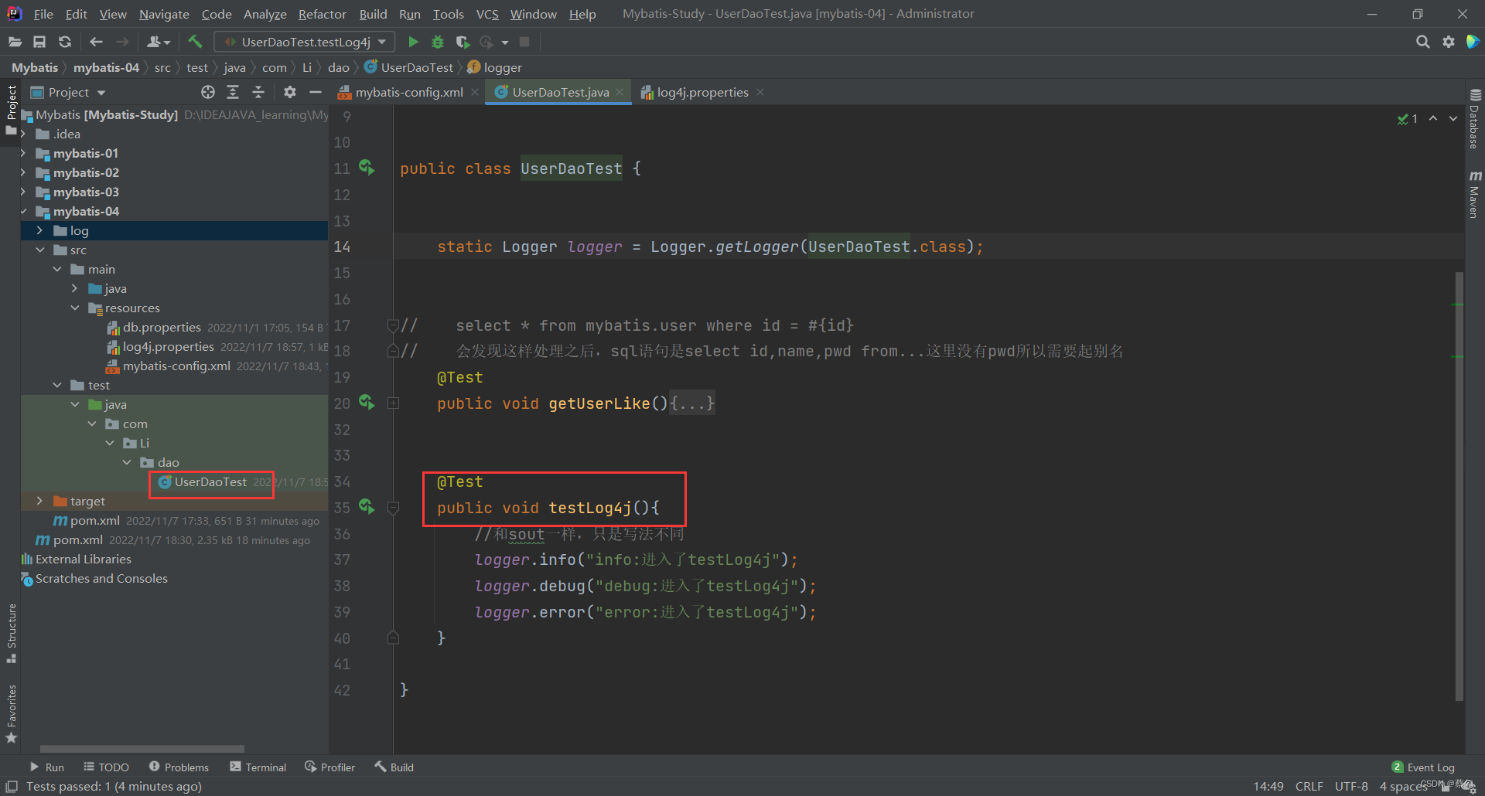Collapse the mybatis-04 module
The width and height of the screenshot is (1485, 796).
point(23,211)
